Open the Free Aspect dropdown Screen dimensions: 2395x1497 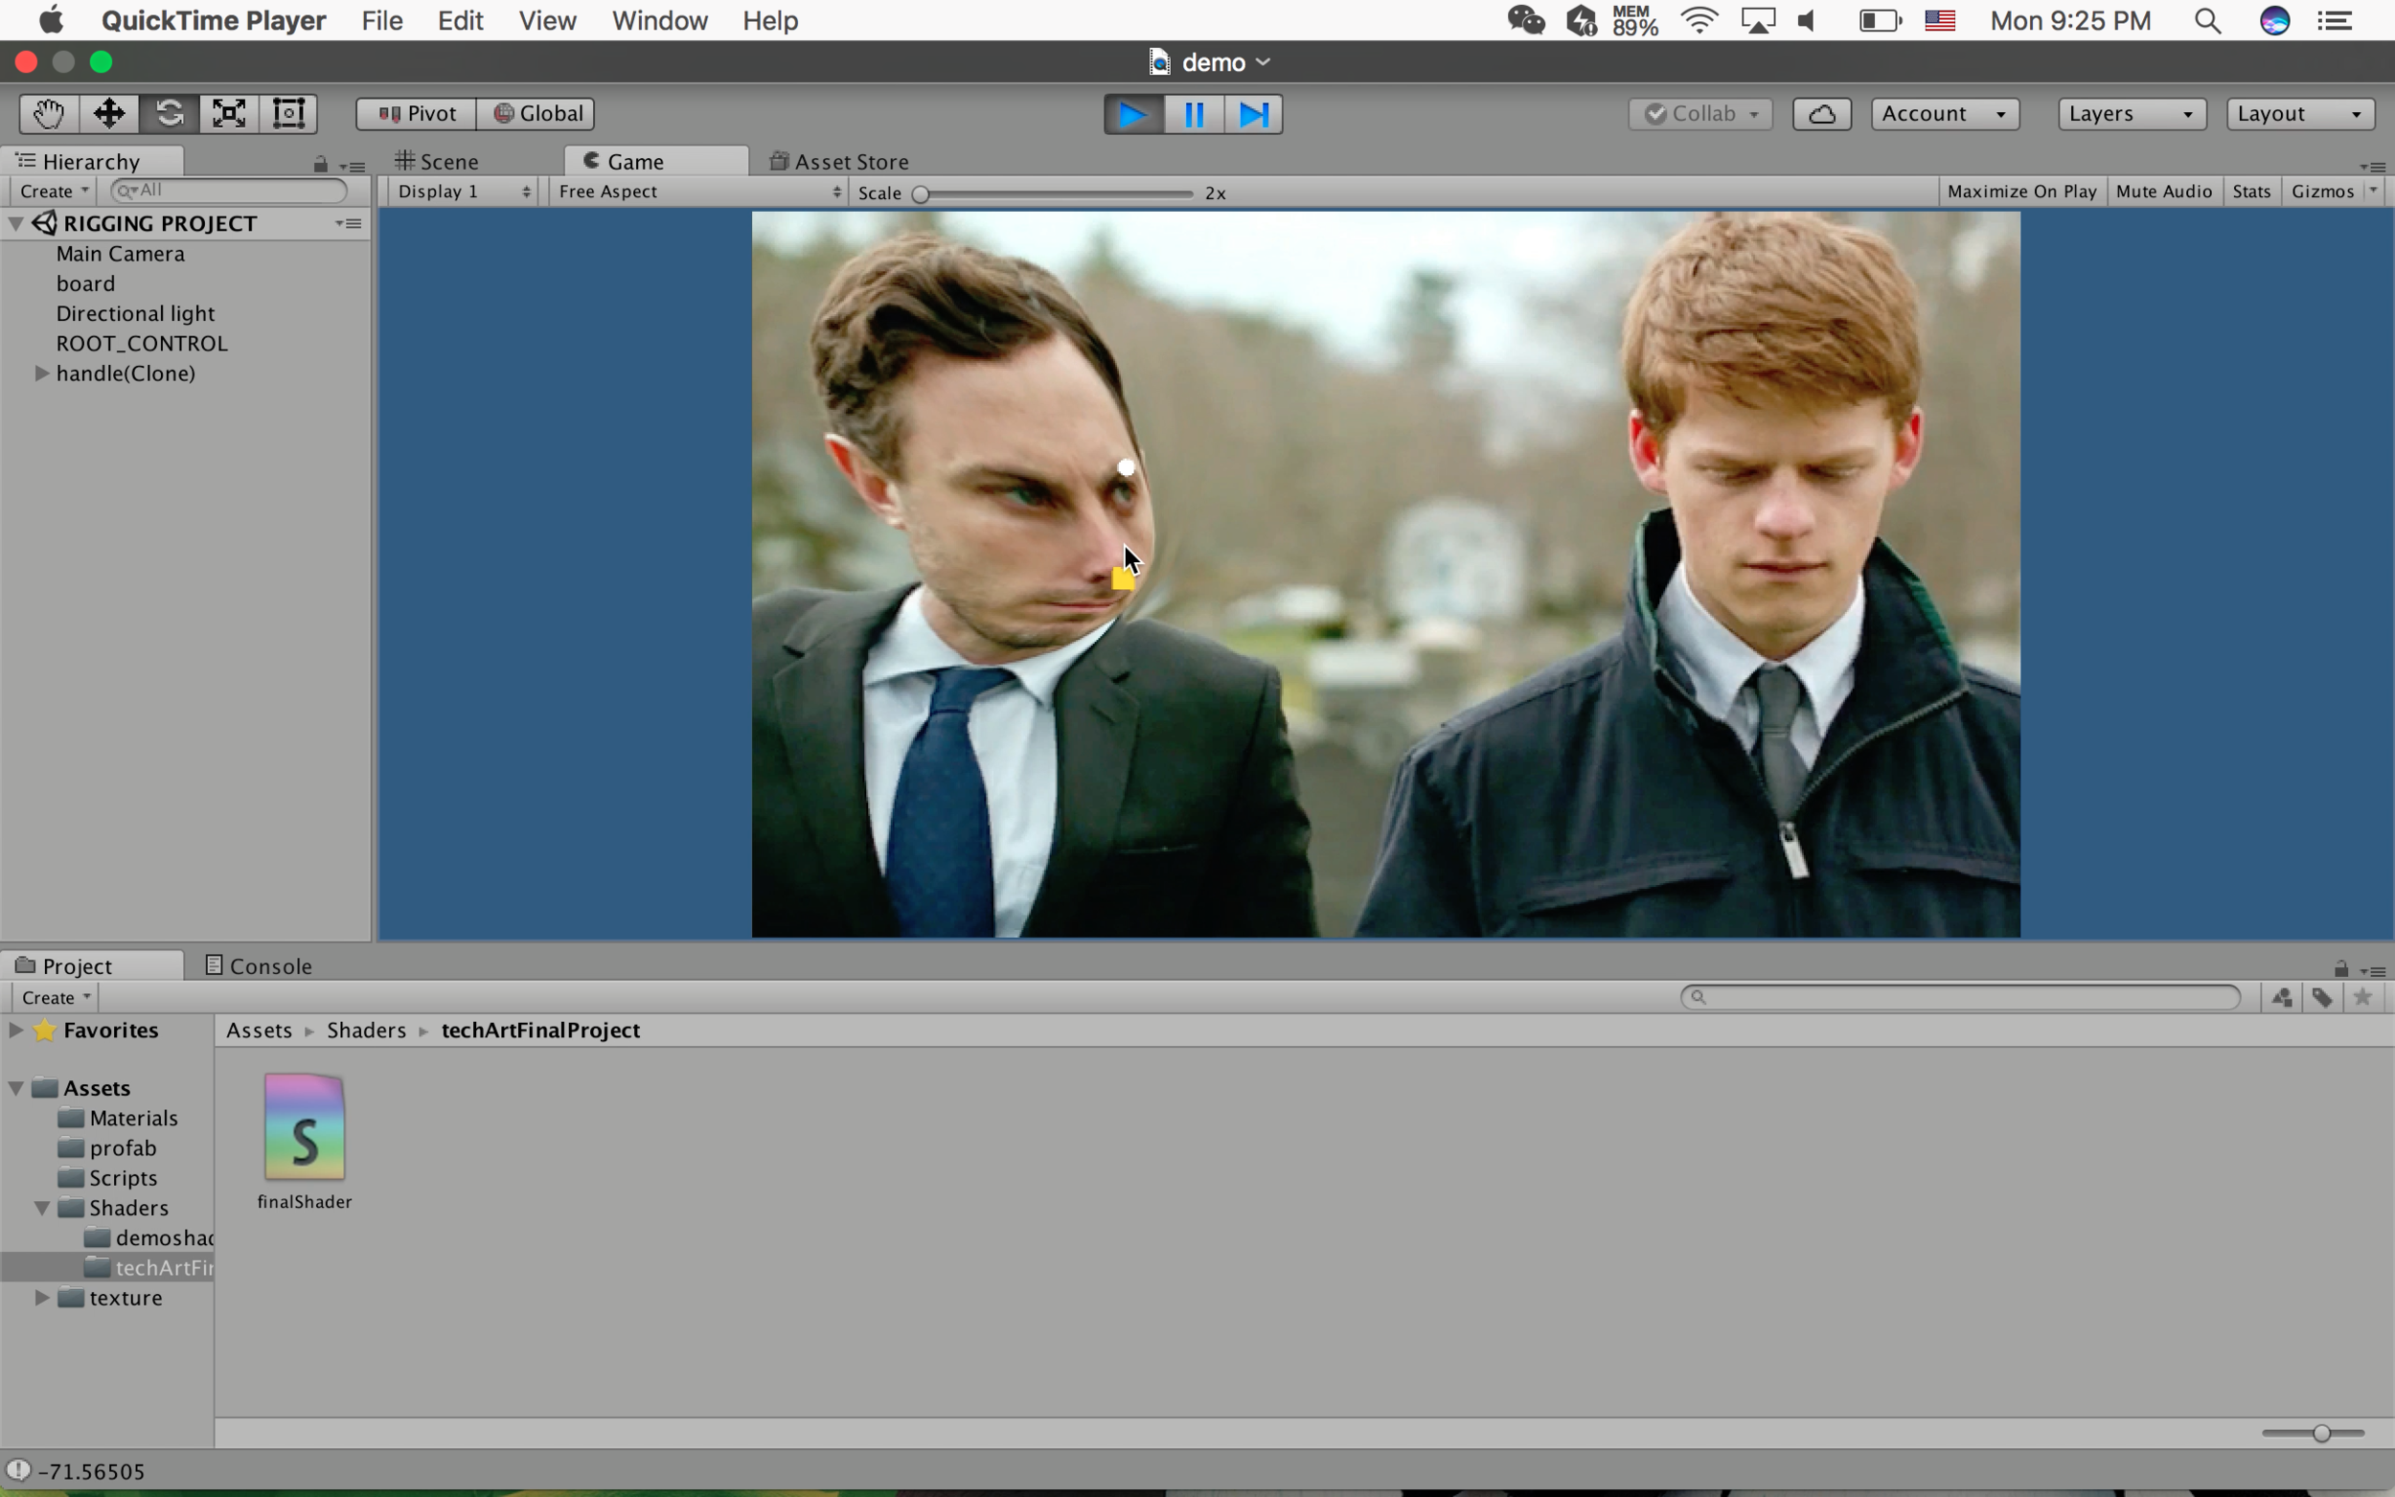coord(698,193)
